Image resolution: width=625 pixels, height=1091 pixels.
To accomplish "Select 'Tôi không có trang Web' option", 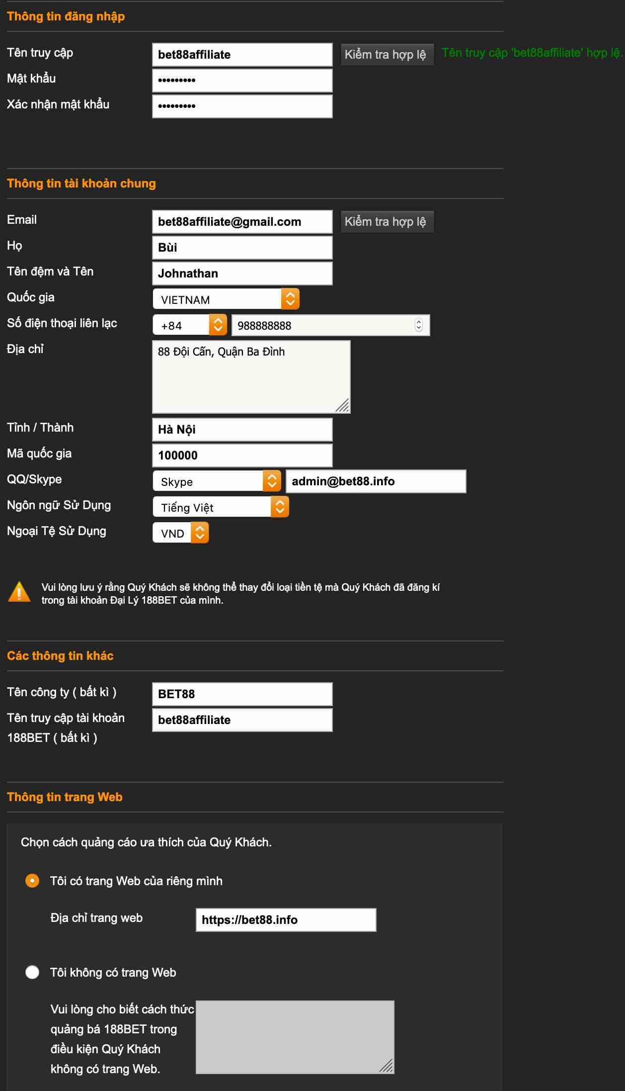I will tap(32, 972).
